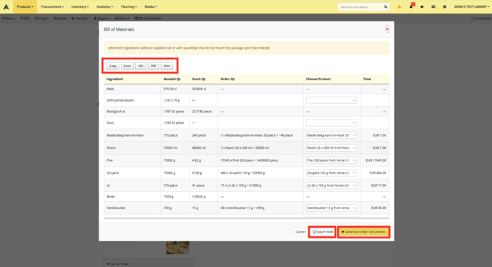Open product dropdown for Room
492x267 pixels.
click(x=331, y=147)
